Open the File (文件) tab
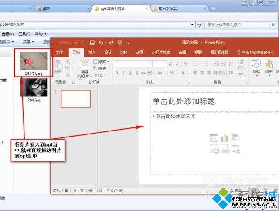Screen dimensions: 279x211 [59, 52]
